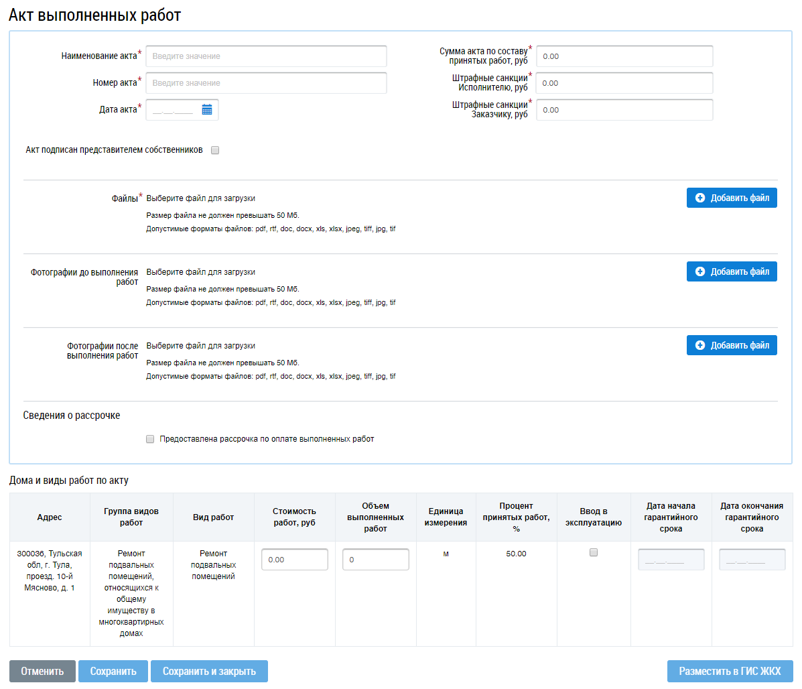
Task: Add file for Фотографии до выполнения работ
Action: 732,271
